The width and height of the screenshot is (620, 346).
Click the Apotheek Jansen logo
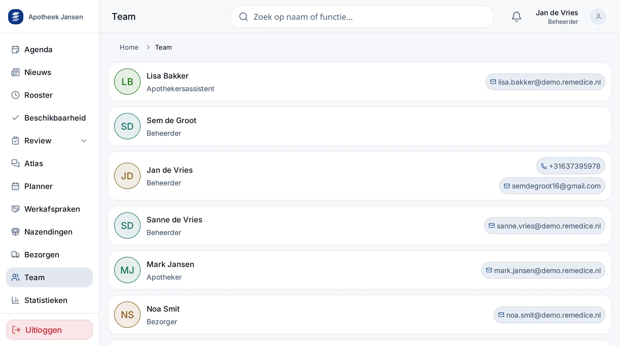tap(15, 17)
